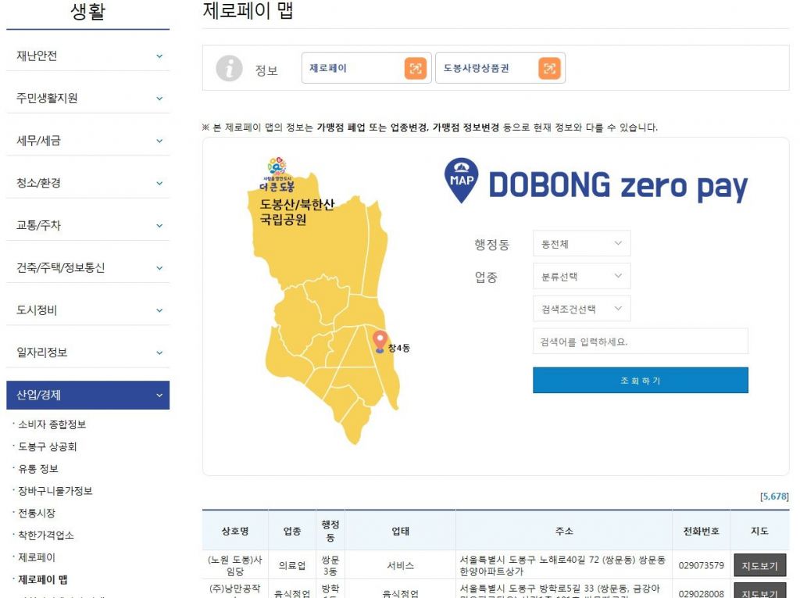800x598 pixels.
Task: Click the QR scan icon beside 도봉사랑상품권
Action: (549, 69)
